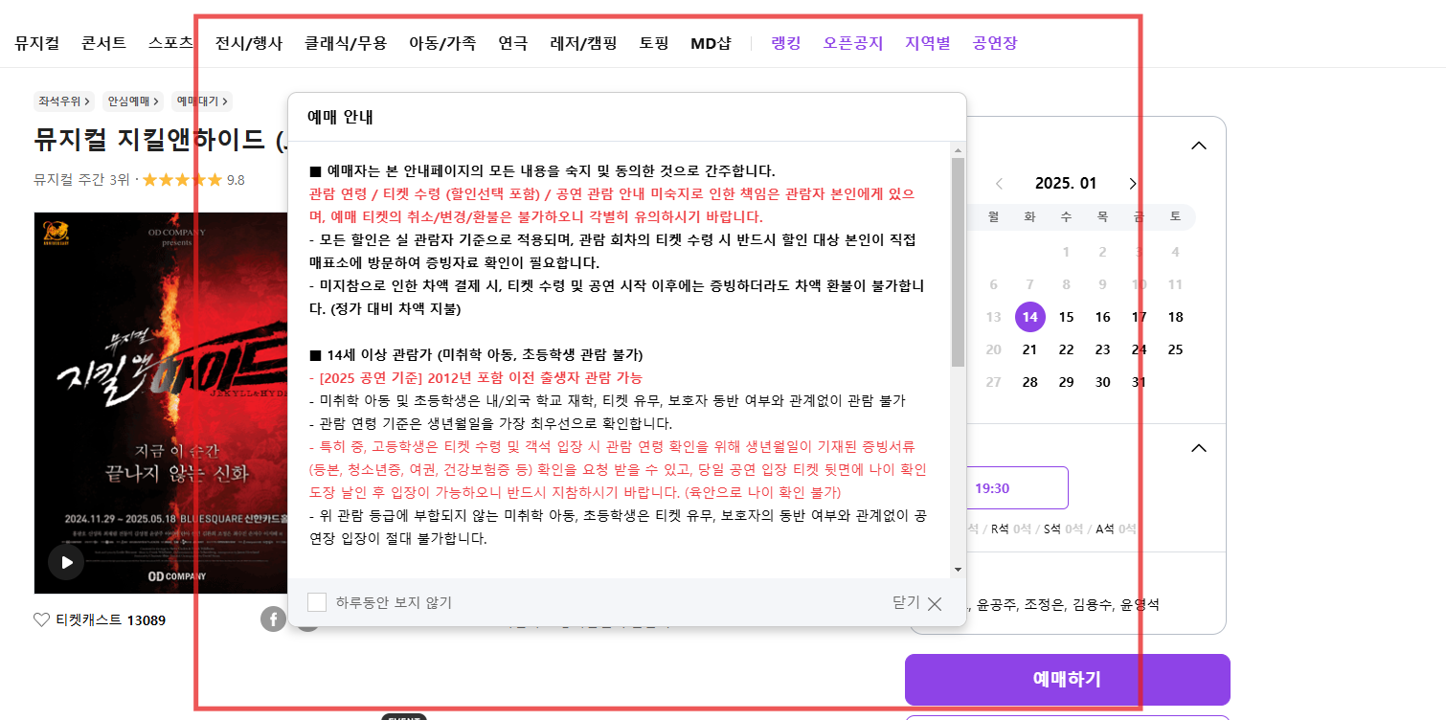The height and width of the screenshot is (720, 1446).
Task: Open the 아동/가족 category
Action: pos(442,43)
